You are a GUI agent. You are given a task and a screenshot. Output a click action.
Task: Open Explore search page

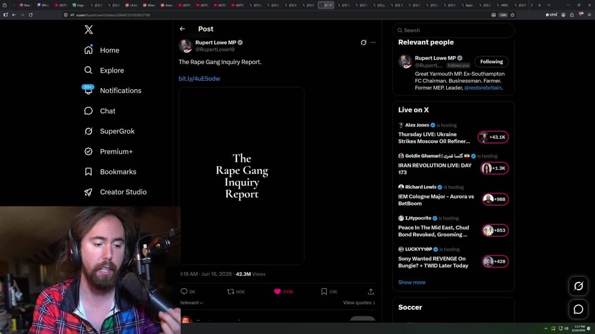(x=104, y=71)
